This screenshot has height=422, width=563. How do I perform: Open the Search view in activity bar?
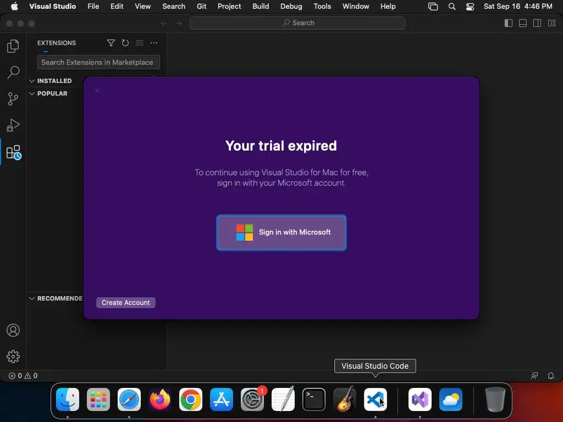click(x=13, y=72)
